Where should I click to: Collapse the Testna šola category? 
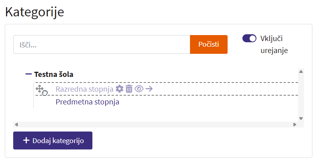click(x=28, y=74)
